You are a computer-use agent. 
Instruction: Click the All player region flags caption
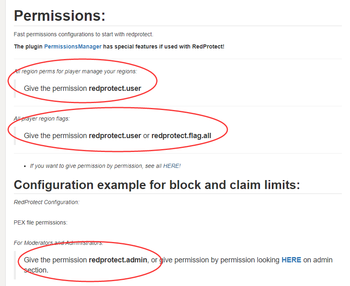click(42, 119)
